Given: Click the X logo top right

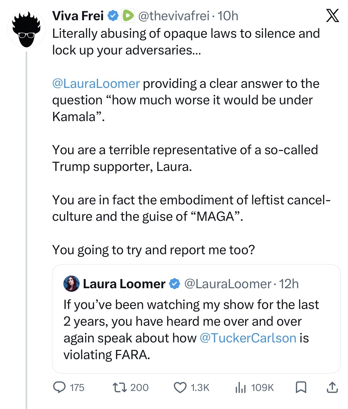Looking at the screenshot, I should 332,16.
